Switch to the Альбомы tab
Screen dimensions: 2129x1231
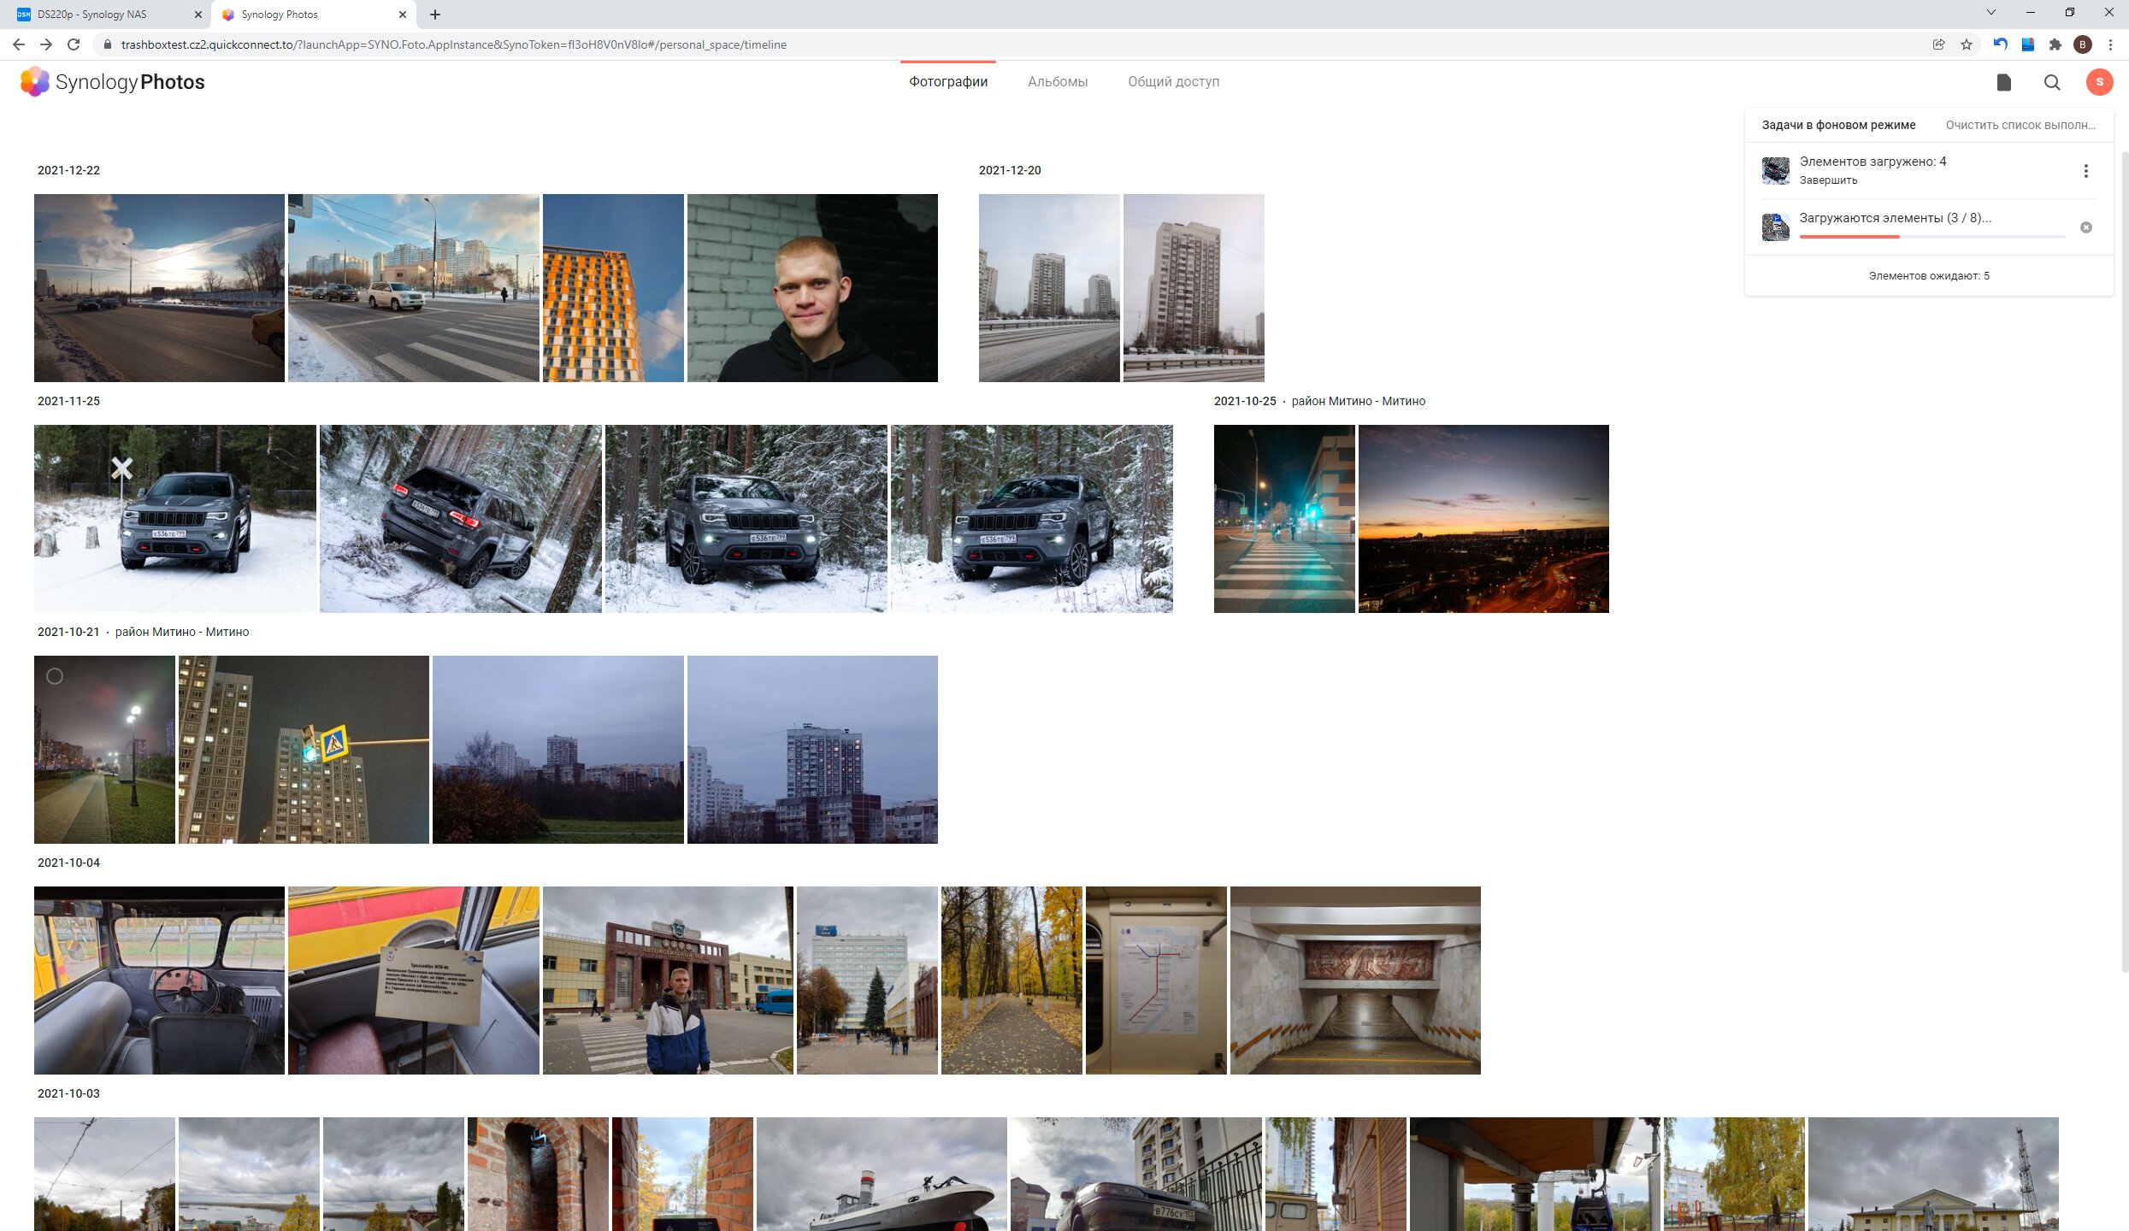tap(1058, 82)
